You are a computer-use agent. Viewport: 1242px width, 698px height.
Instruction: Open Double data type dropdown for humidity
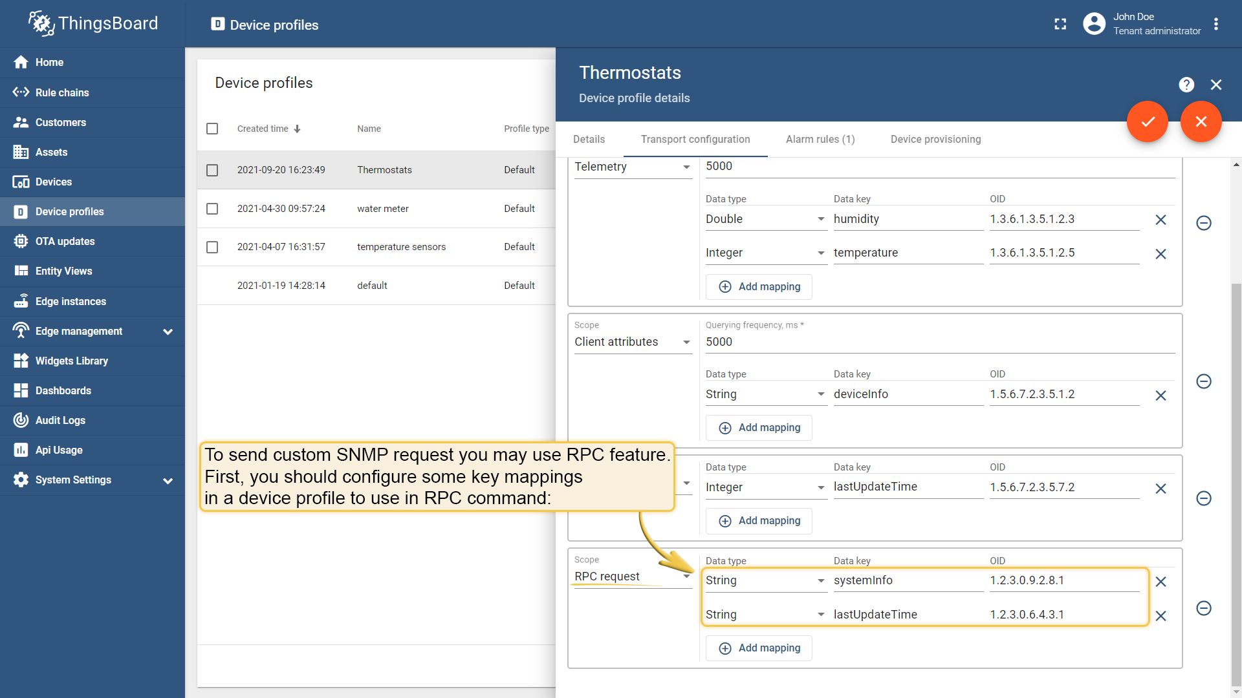765,219
